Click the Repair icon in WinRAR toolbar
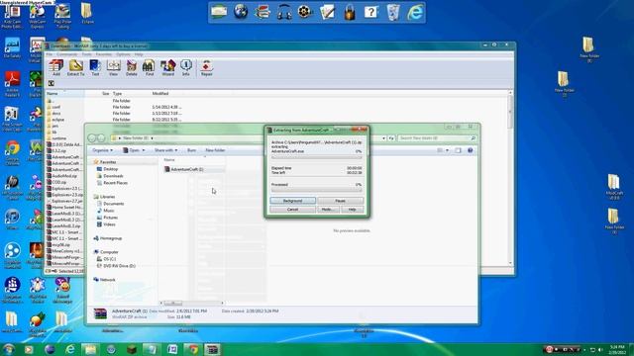This screenshot has width=634, height=356. (206, 67)
